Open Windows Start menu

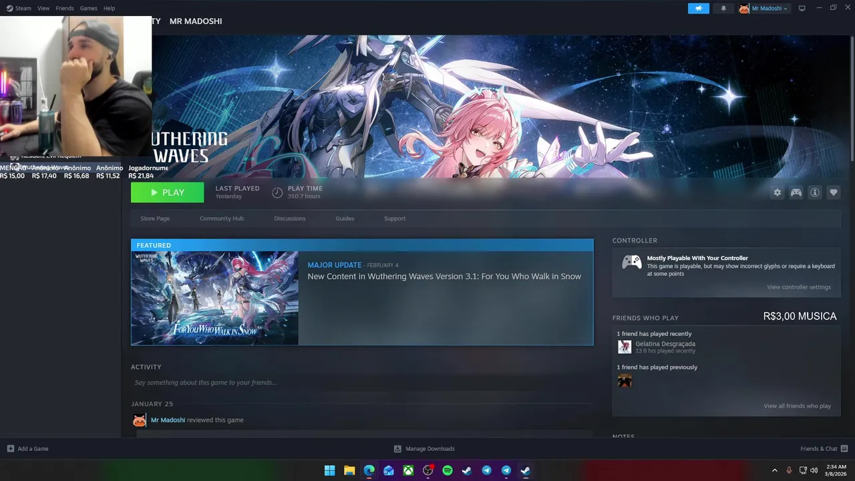click(329, 470)
